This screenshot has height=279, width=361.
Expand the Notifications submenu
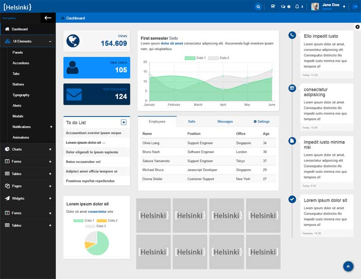click(51, 127)
